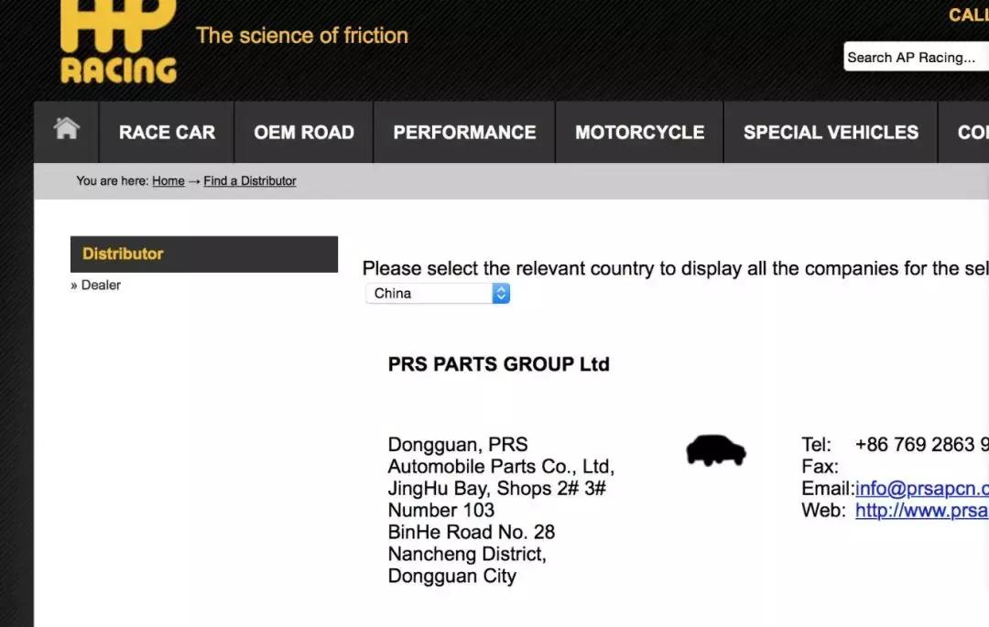Click the Home breadcrumb link
Image resolution: width=989 pixels, height=627 pixels.
168,181
